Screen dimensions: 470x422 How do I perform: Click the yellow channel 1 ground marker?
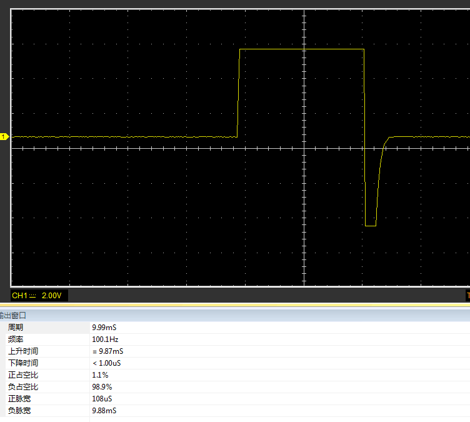[4, 136]
